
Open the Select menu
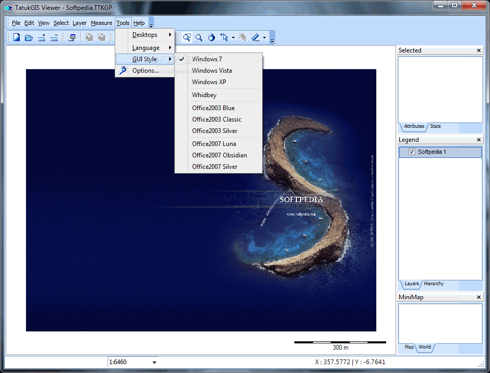61,23
